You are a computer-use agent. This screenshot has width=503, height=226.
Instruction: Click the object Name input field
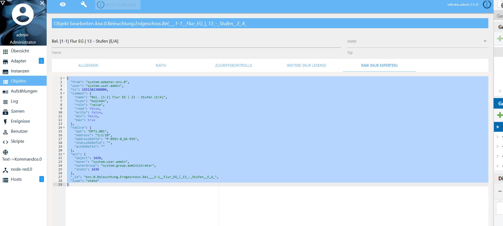[x=196, y=42]
